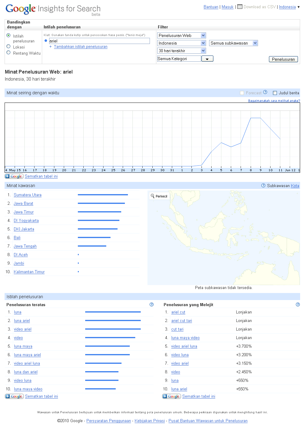This screenshot has height=427, width=305.
Task: Click Tambahkan istilah penelusuran link
Action: [81, 47]
